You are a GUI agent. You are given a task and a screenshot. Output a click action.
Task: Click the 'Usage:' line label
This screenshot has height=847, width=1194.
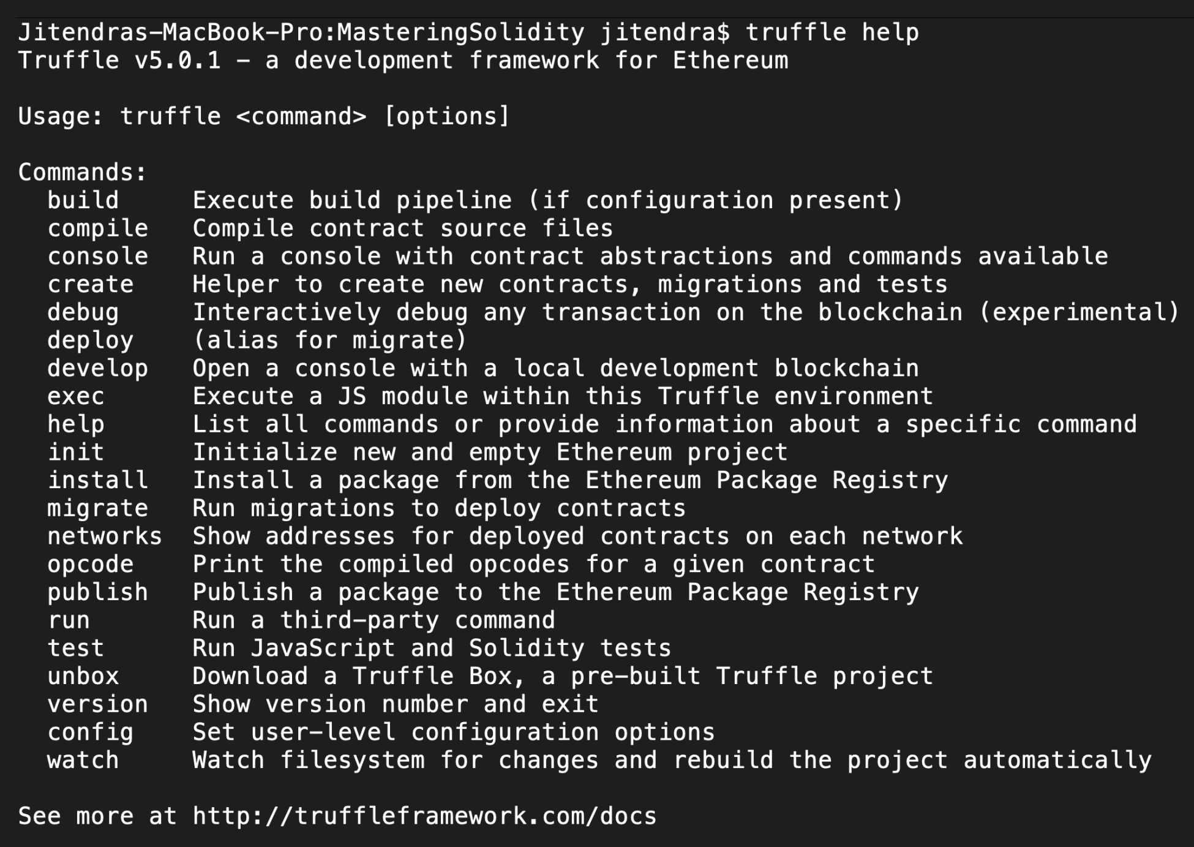61,116
